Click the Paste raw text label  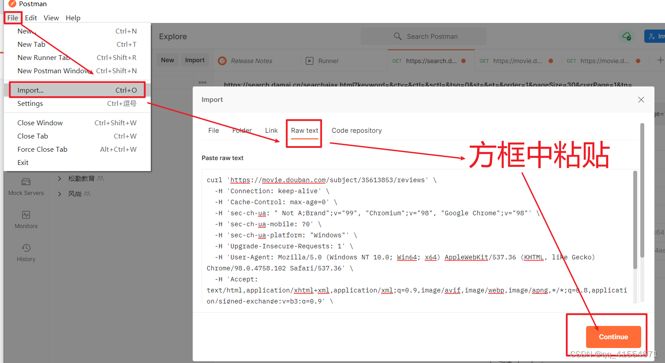[222, 158]
